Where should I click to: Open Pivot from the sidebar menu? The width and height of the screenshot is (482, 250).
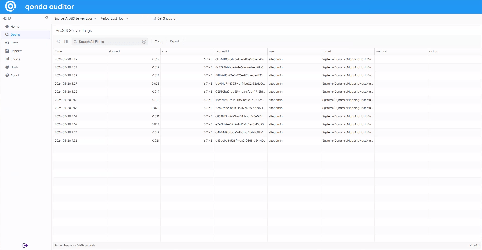click(x=14, y=43)
